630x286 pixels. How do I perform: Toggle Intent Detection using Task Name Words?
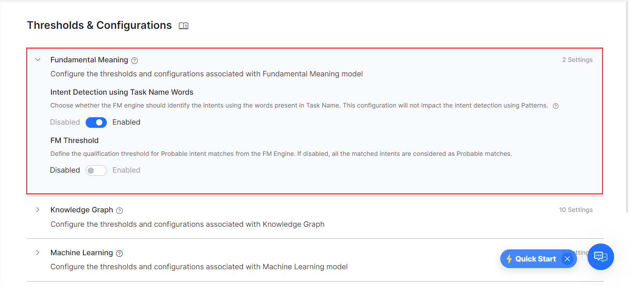(96, 122)
